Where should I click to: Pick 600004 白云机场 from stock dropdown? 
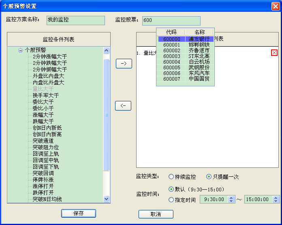point(185,62)
